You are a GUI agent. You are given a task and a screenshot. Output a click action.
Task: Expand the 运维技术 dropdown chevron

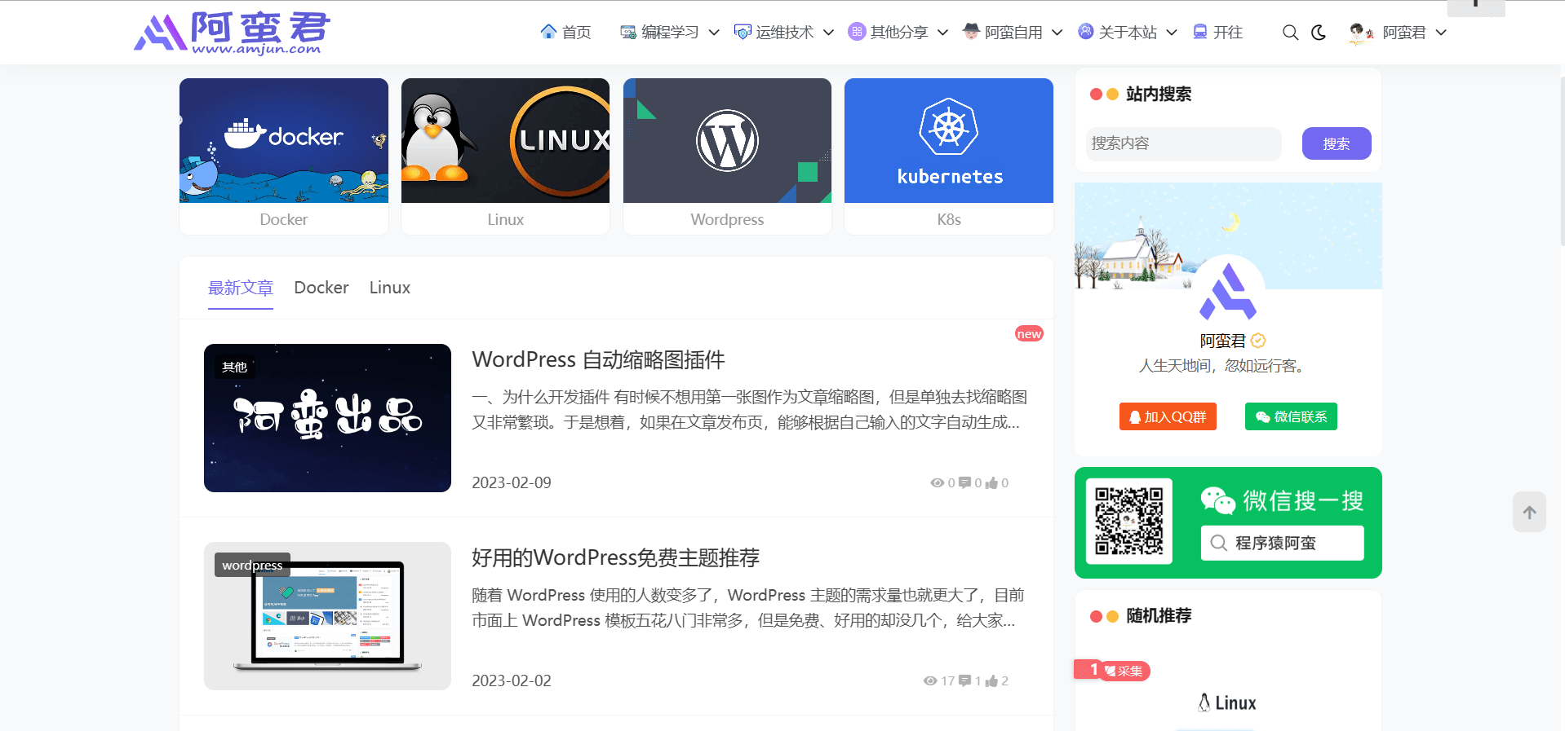pos(828,33)
